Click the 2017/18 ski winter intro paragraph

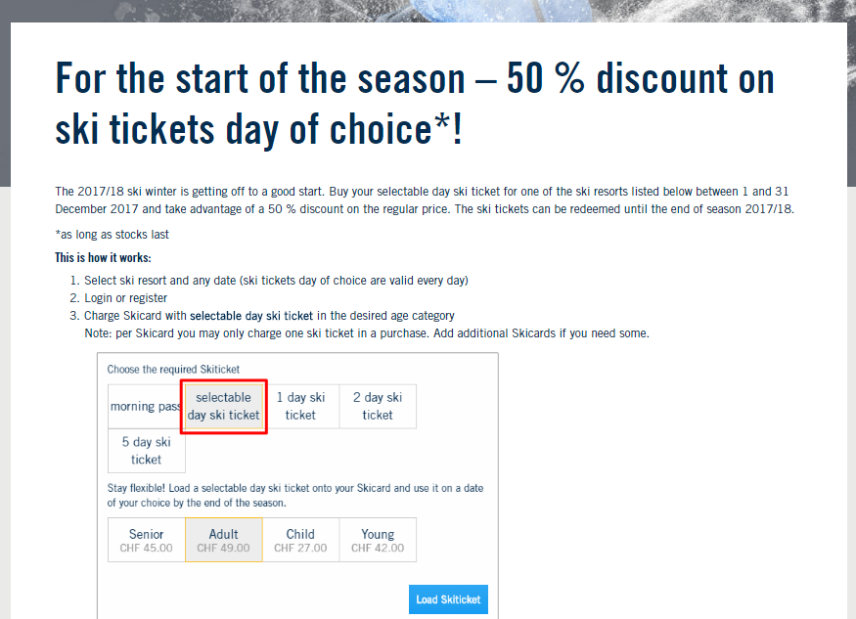click(425, 200)
